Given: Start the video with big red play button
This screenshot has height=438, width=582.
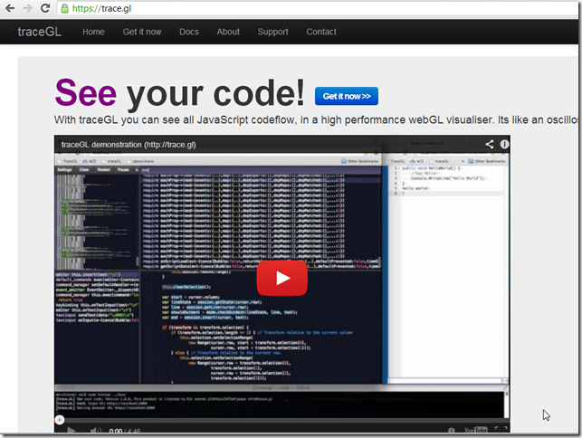Looking at the screenshot, I should [x=282, y=278].
